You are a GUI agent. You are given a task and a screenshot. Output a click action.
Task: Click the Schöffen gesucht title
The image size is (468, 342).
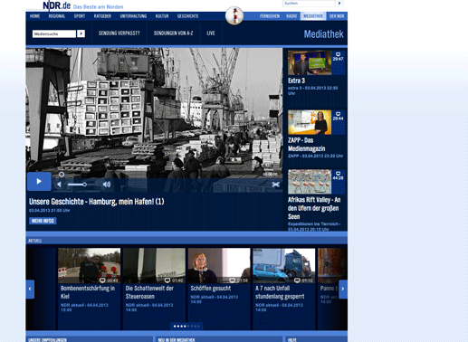click(211, 289)
